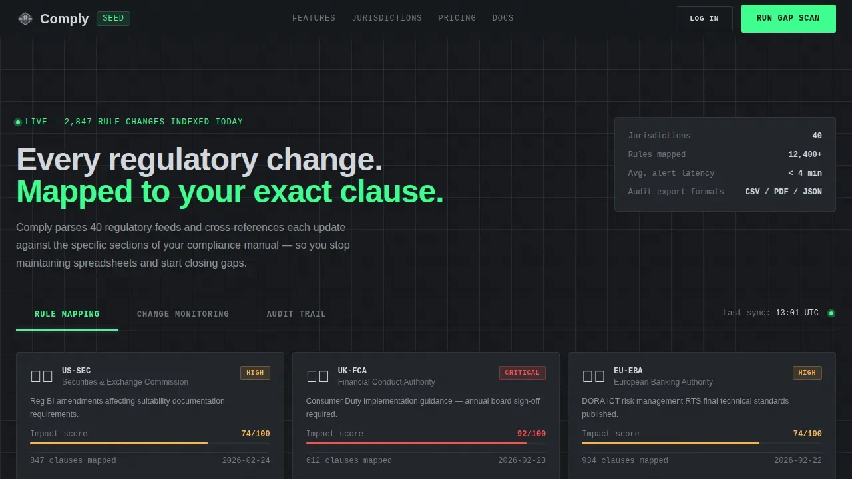This screenshot has height=479, width=852.
Task: Click the '92/100' score value
Action: coord(531,434)
